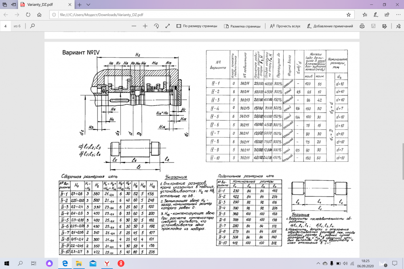This screenshot has height=269, width=404.
Task: Share this page
Action: (387, 15)
